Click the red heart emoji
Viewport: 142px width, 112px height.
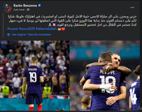click(63, 29)
